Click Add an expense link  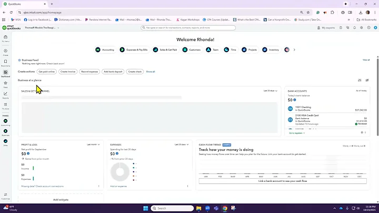118,186
